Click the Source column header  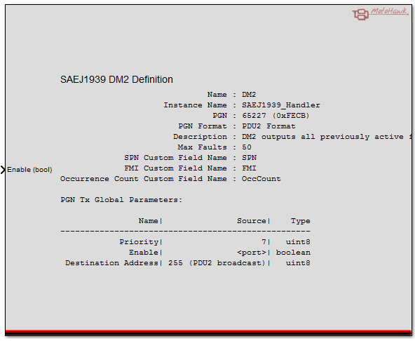point(252,221)
